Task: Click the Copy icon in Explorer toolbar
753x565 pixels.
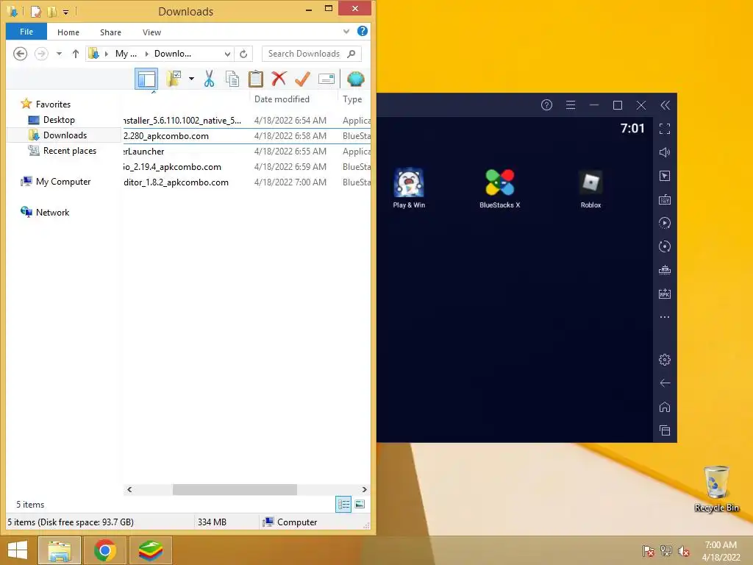Action: [232, 79]
